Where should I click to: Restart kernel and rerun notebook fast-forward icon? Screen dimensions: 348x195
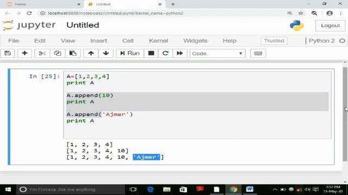179,53
